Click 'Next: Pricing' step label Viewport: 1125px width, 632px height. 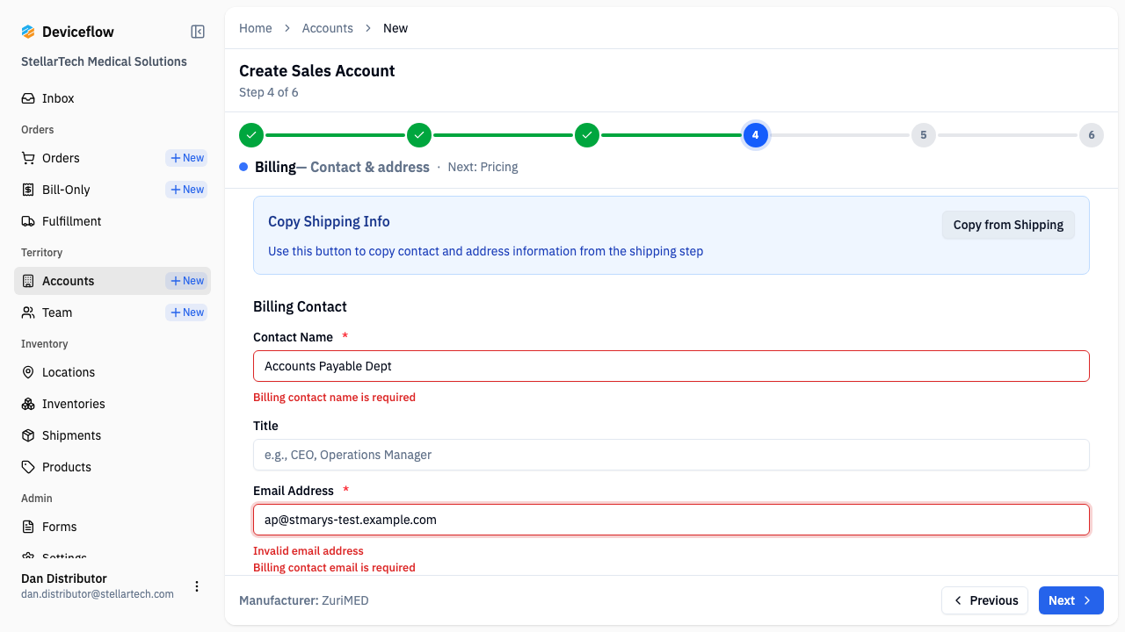pos(483,167)
